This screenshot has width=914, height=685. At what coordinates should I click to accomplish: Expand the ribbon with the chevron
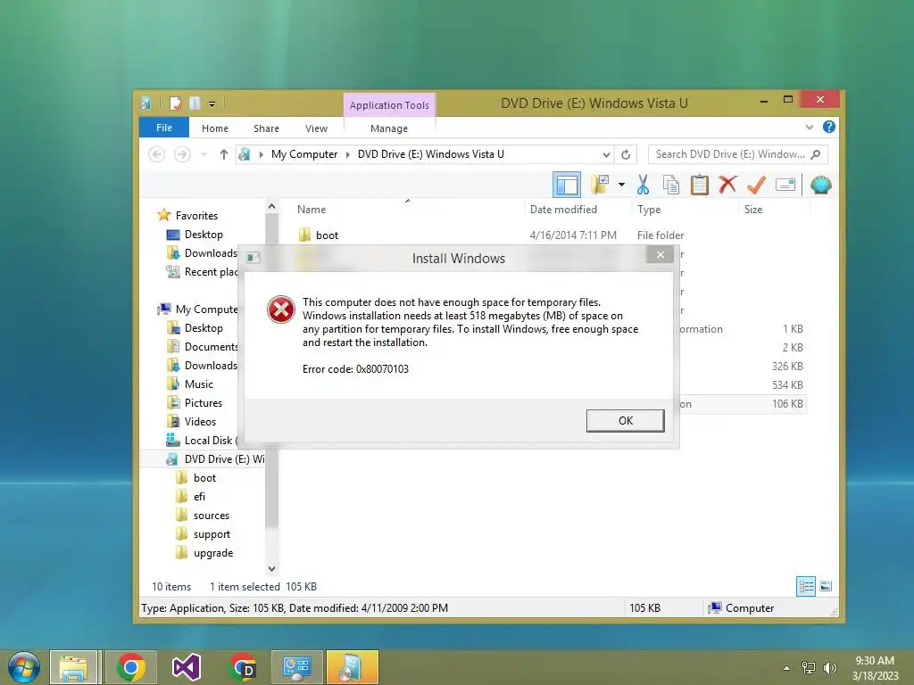click(x=809, y=127)
